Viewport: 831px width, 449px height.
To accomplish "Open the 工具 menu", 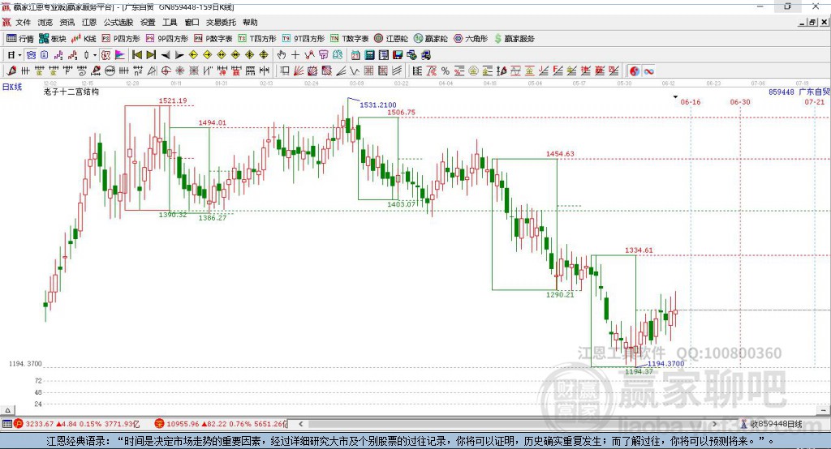I will coord(170,22).
